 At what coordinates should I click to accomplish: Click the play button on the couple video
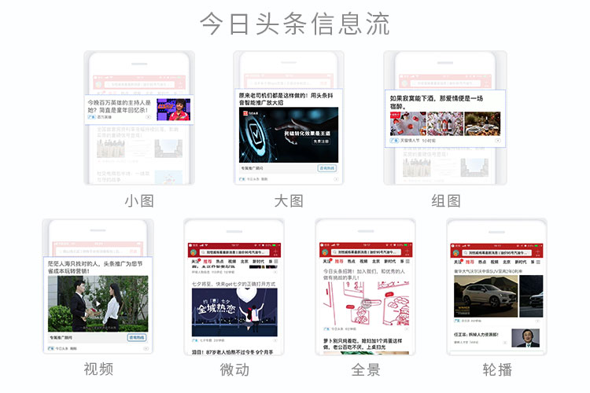[98, 303]
